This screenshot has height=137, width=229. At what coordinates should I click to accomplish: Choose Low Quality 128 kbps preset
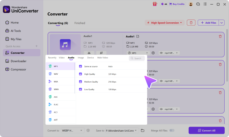[x=111, y=89]
